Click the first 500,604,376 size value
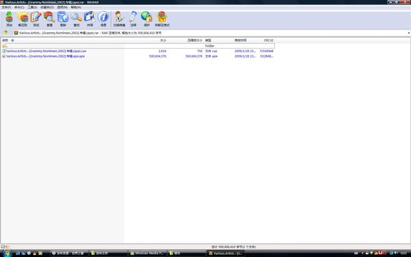Screen dimensions: 411x257 (x=158, y=56)
